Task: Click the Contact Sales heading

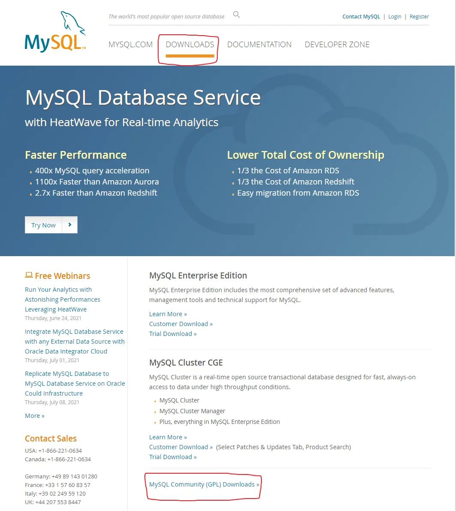Action: pyautogui.click(x=51, y=438)
